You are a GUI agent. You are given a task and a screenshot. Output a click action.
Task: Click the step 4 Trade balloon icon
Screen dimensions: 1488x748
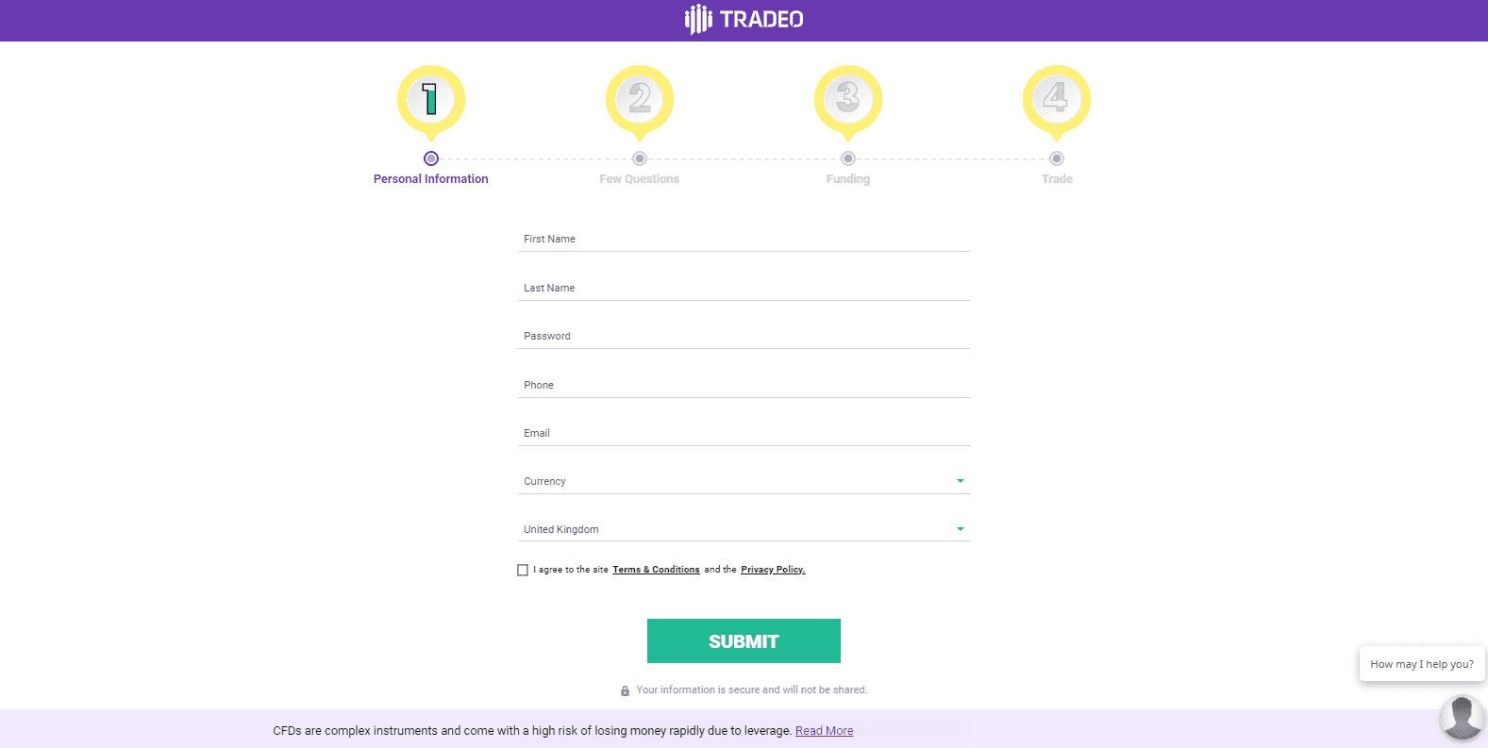point(1056,97)
